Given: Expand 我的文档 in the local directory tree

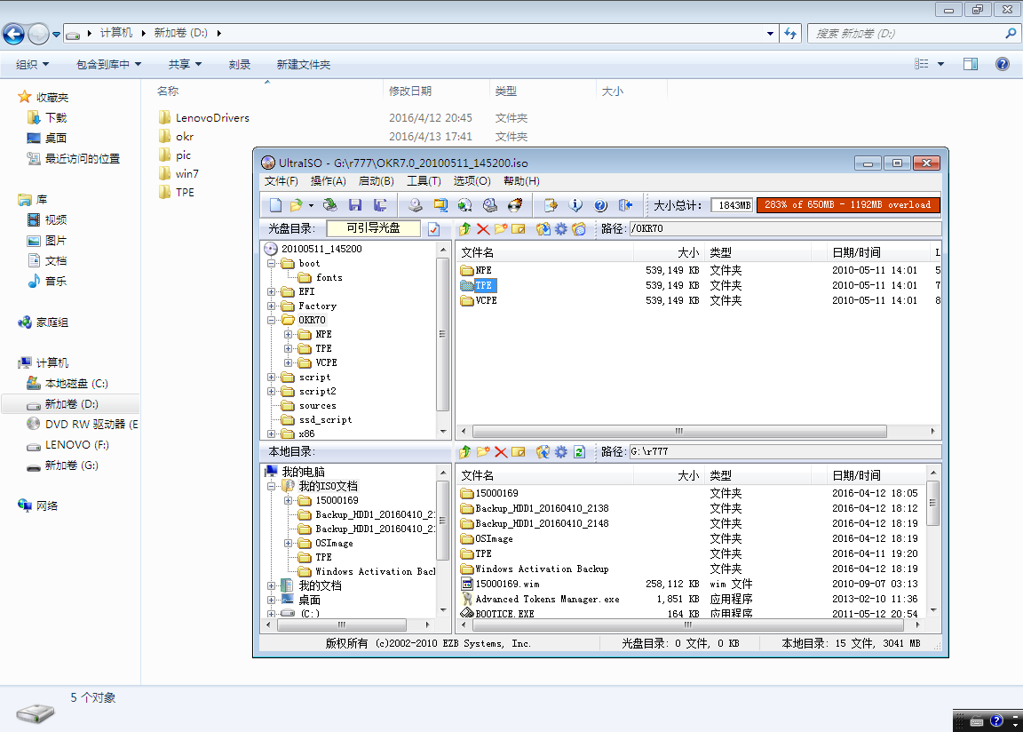Looking at the screenshot, I should point(272,586).
